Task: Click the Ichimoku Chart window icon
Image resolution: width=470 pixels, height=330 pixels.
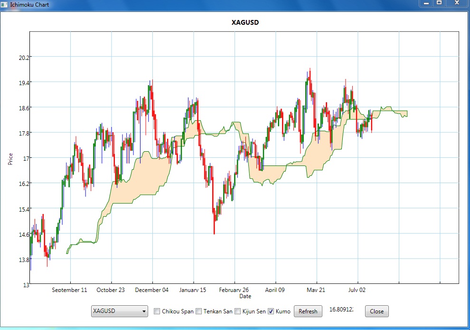Action: (x=4, y=4)
